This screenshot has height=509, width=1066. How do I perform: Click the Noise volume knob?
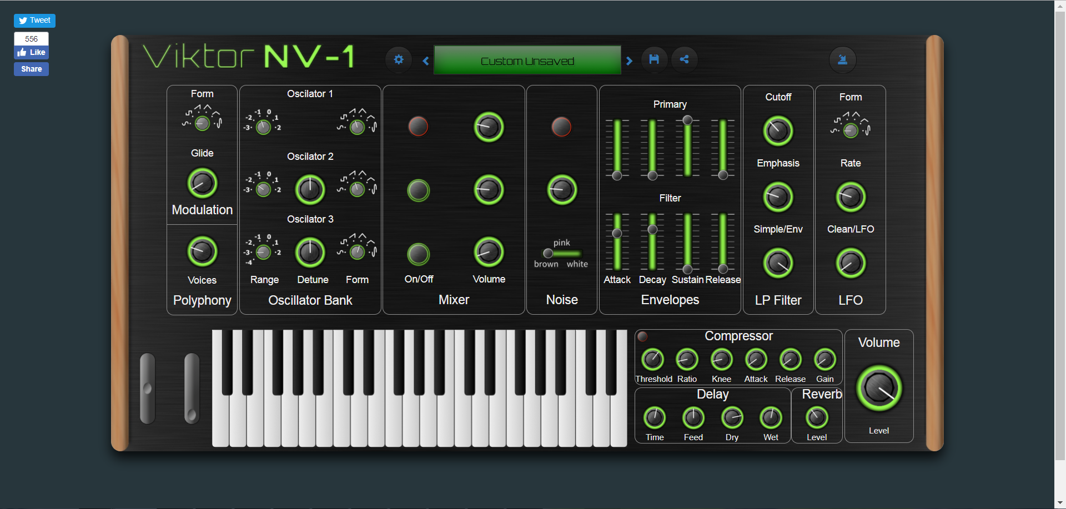point(562,190)
